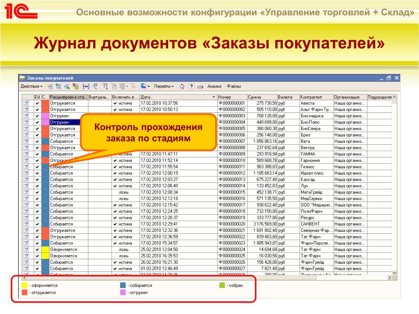Click the pink отгружен legend swatch
Viewport: 419px width, 314px height.
pos(123,292)
